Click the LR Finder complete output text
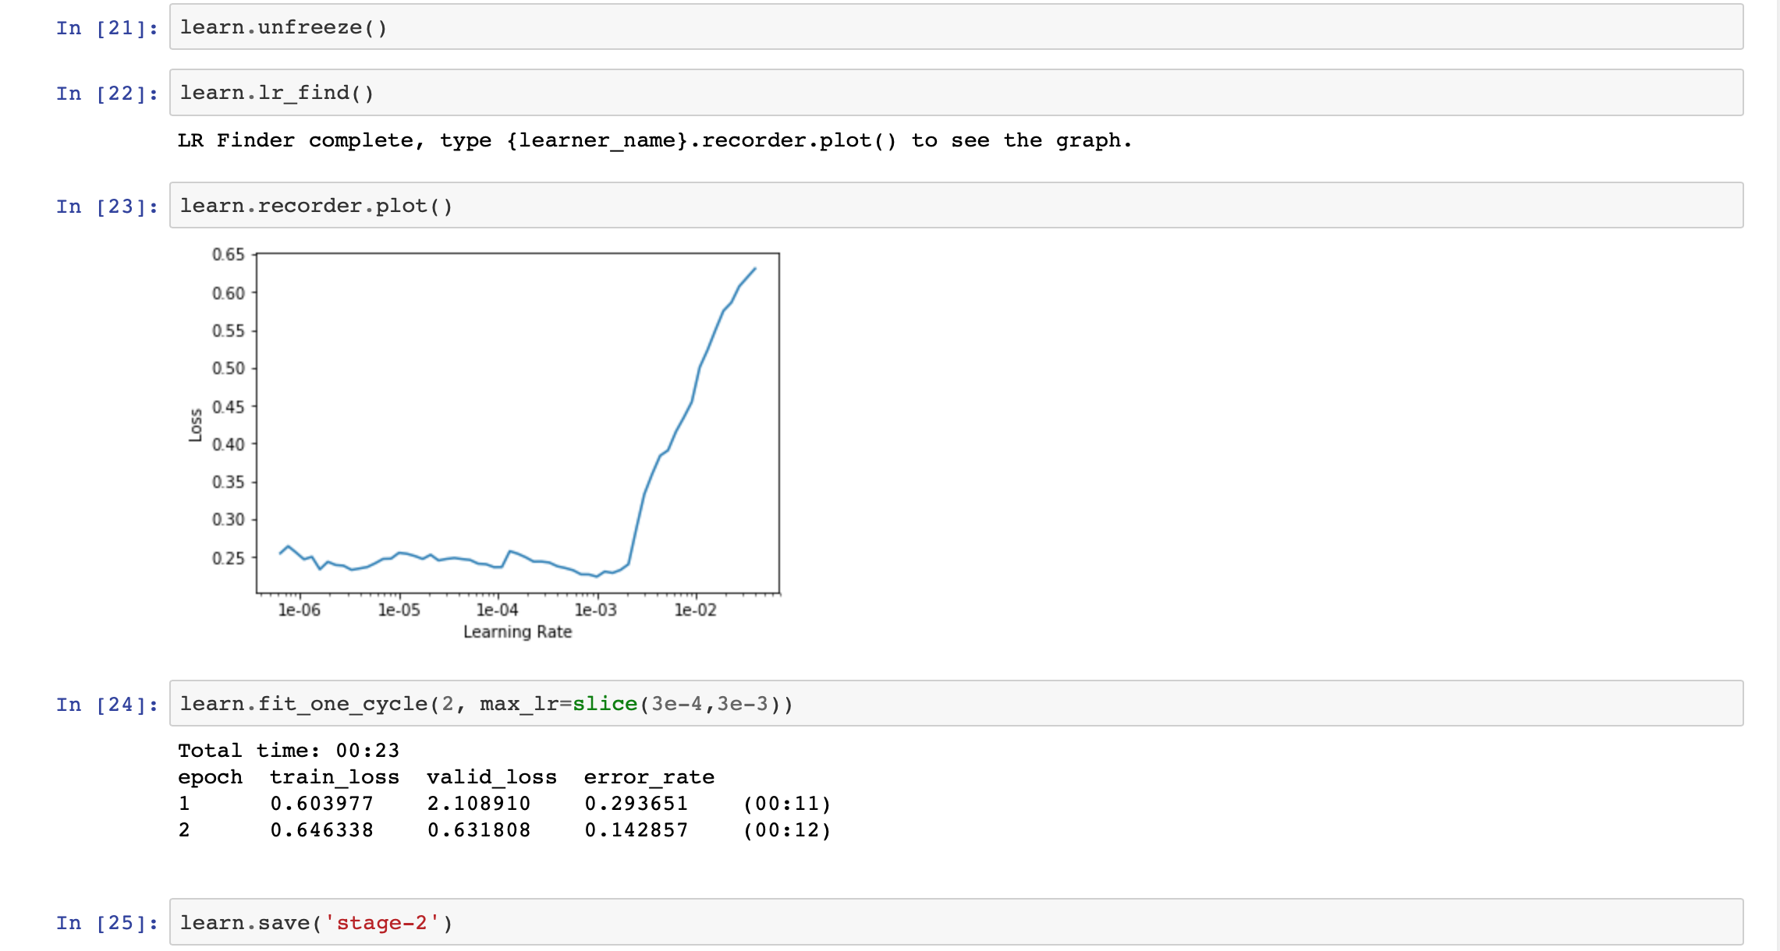The height and width of the screenshot is (951, 1780). click(654, 141)
